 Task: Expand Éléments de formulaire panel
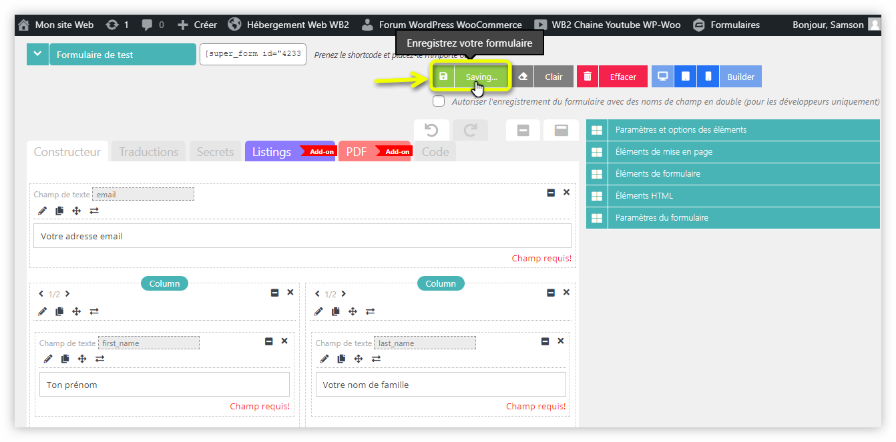733,174
